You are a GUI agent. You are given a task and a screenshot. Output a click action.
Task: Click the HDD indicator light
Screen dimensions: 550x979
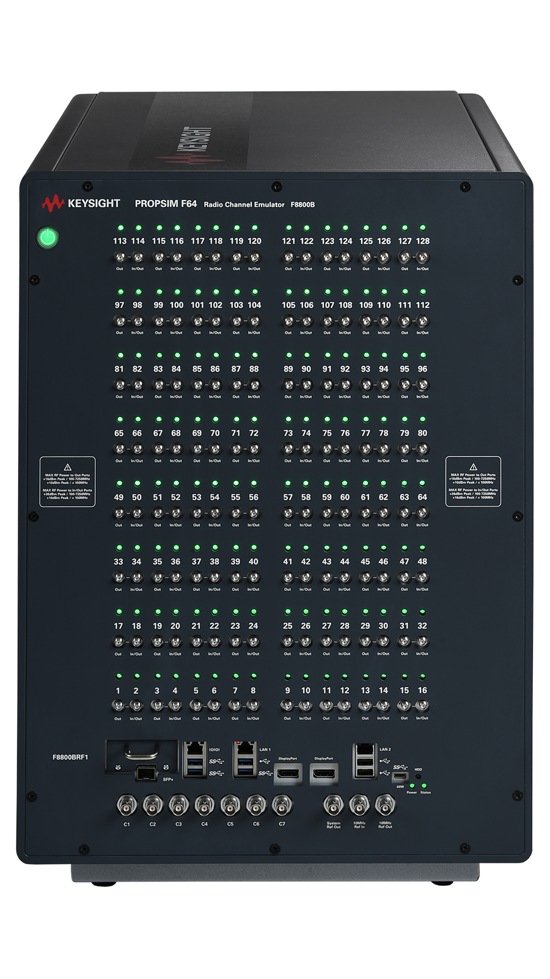418,776
